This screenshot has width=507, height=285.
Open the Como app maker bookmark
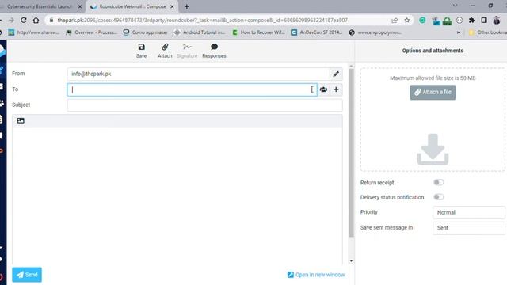[146, 32]
